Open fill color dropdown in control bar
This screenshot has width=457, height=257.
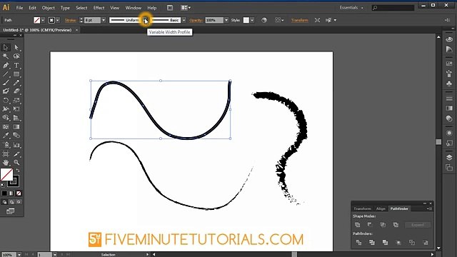pyautogui.click(x=43, y=20)
